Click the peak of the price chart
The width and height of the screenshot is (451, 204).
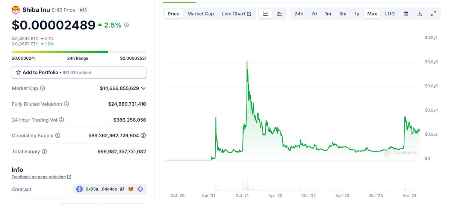[247, 61]
